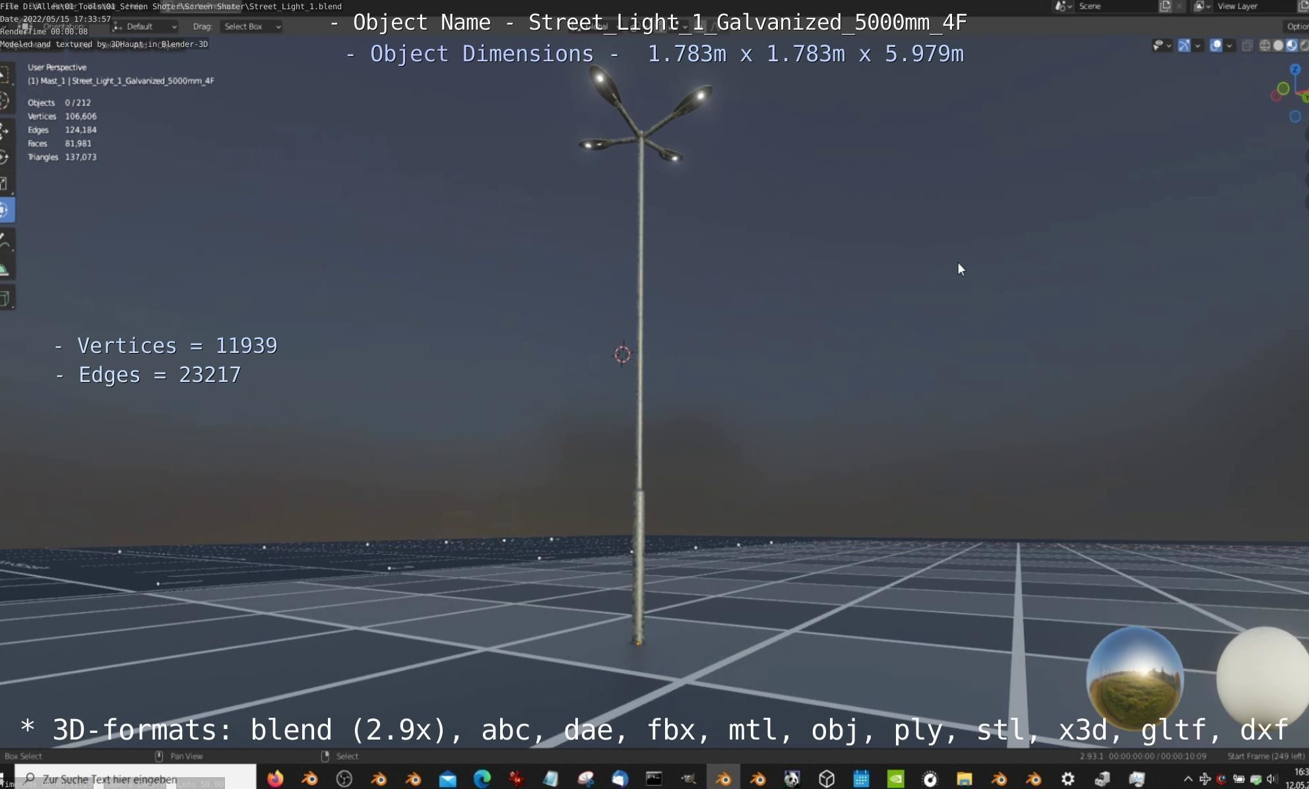1309x789 pixels.
Task: Click the 'Faces 81,981' statistic
Action: pyautogui.click(x=59, y=143)
